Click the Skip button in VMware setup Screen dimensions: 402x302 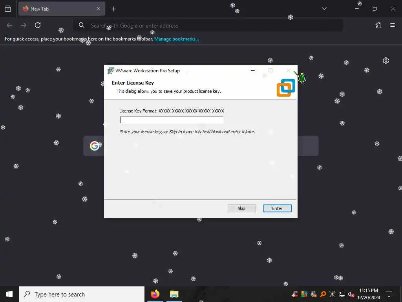pos(241,208)
